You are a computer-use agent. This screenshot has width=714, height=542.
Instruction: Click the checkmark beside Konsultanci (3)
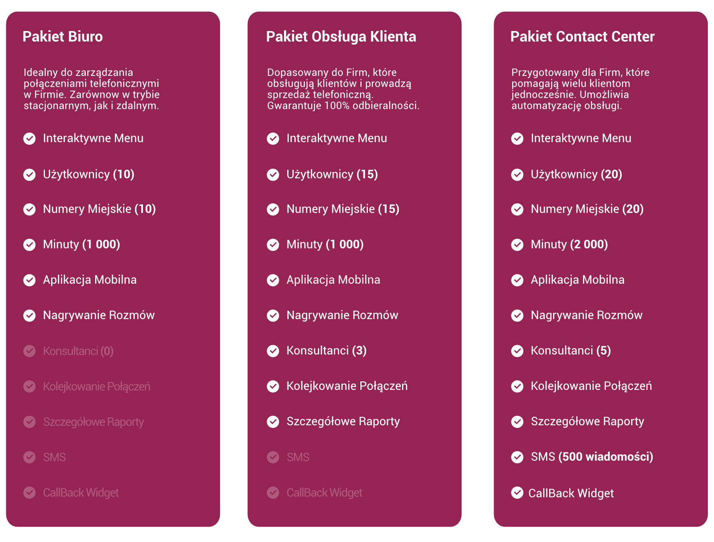(x=273, y=351)
